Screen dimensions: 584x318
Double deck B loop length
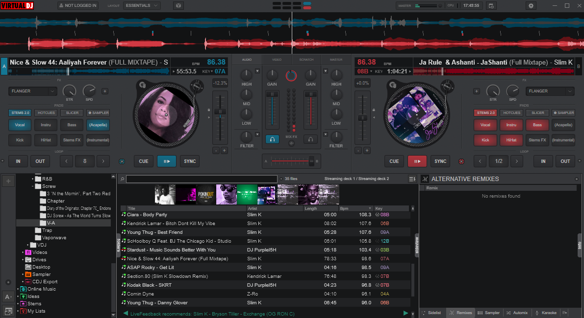(517, 161)
